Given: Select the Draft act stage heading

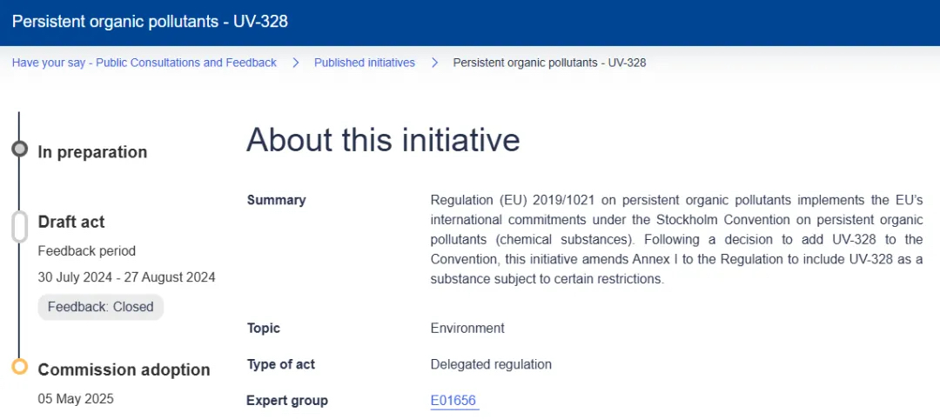Looking at the screenshot, I should (x=71, y=223).
